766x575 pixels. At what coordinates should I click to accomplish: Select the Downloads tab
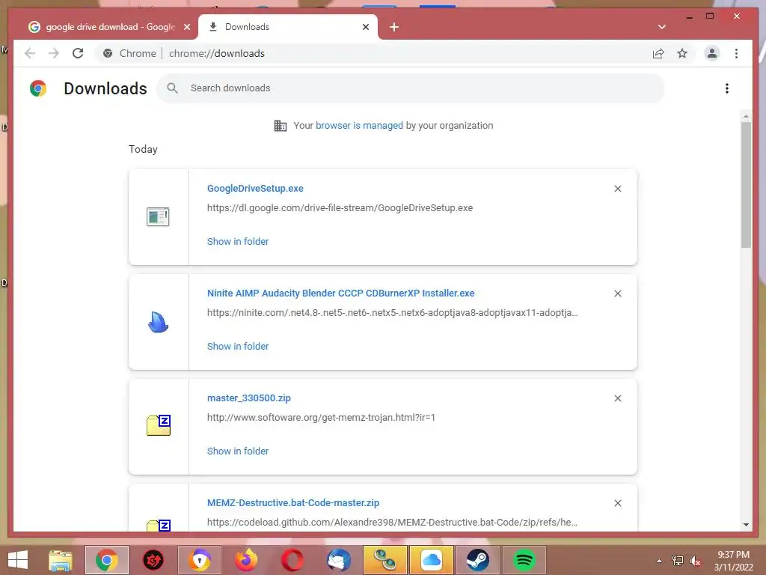click(288, 27)
